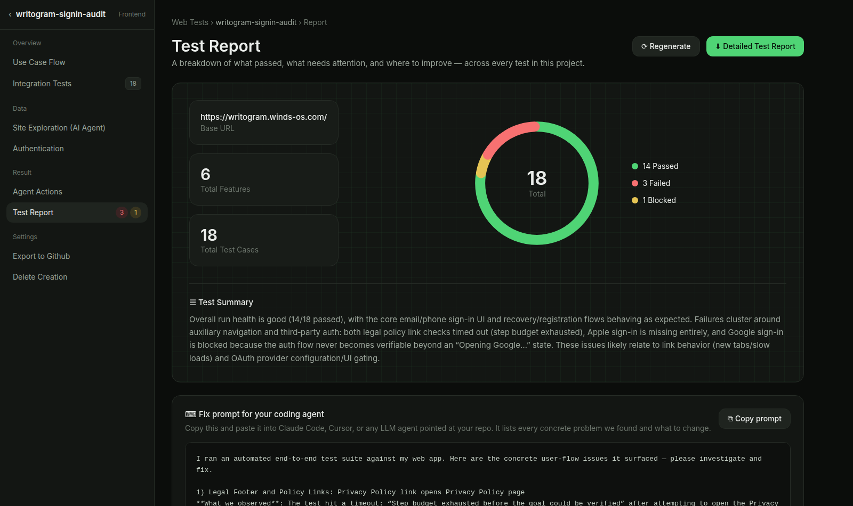Screen dimensions: 853x506
Task: Click the 6 Total Features card
Action: coord(264,179)
